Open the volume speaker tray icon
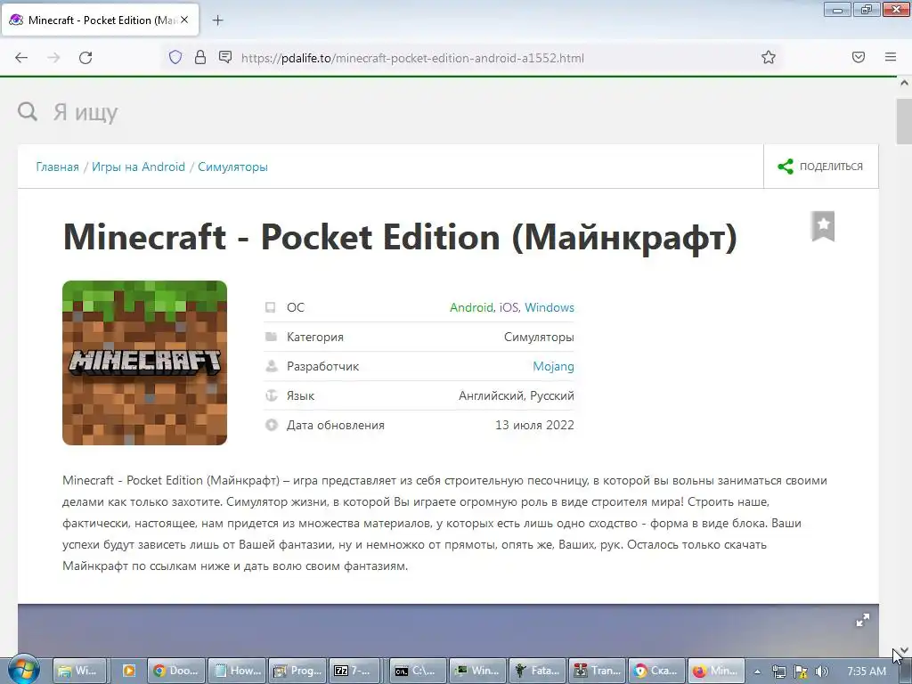 tap(821, 672)
